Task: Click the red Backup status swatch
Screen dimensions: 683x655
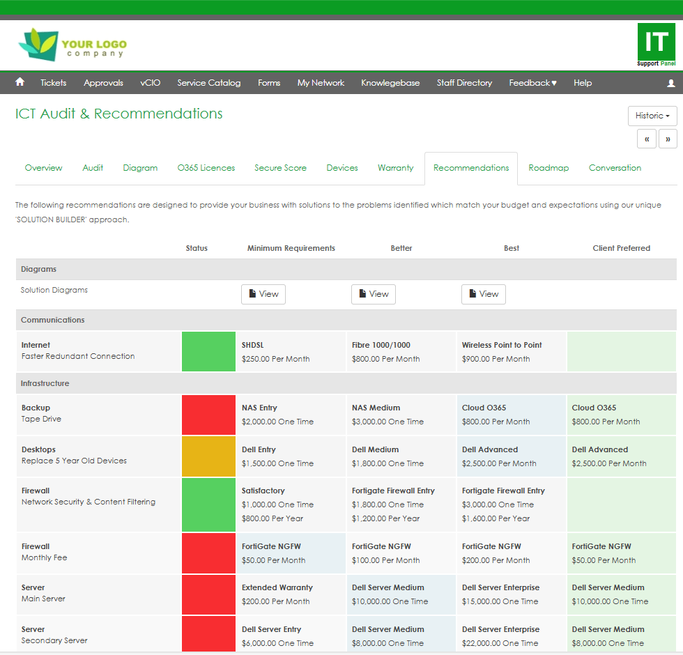Action: [208, 415]
